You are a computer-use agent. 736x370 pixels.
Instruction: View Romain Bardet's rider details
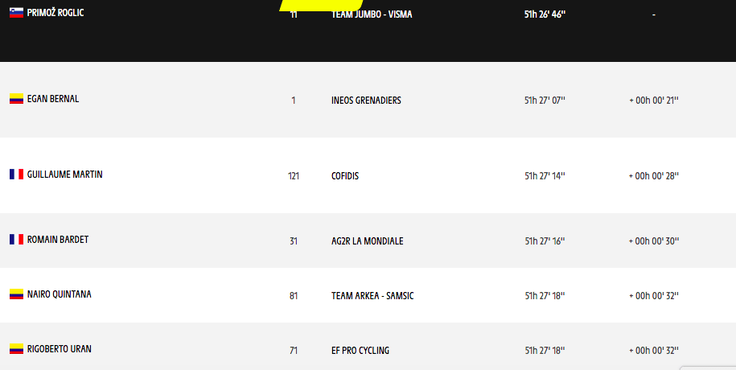pos(58,240)
